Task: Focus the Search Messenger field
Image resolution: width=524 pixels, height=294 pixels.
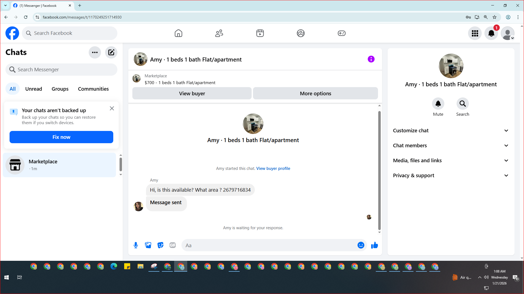Action: [61, 70]
